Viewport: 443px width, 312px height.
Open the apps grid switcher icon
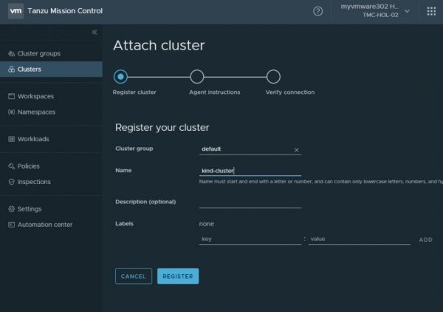point(431,11)
